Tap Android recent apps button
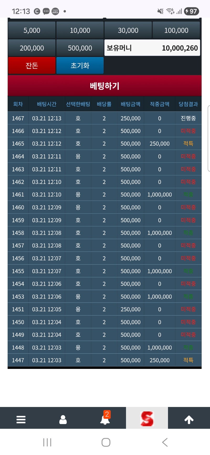 point(47,442)
